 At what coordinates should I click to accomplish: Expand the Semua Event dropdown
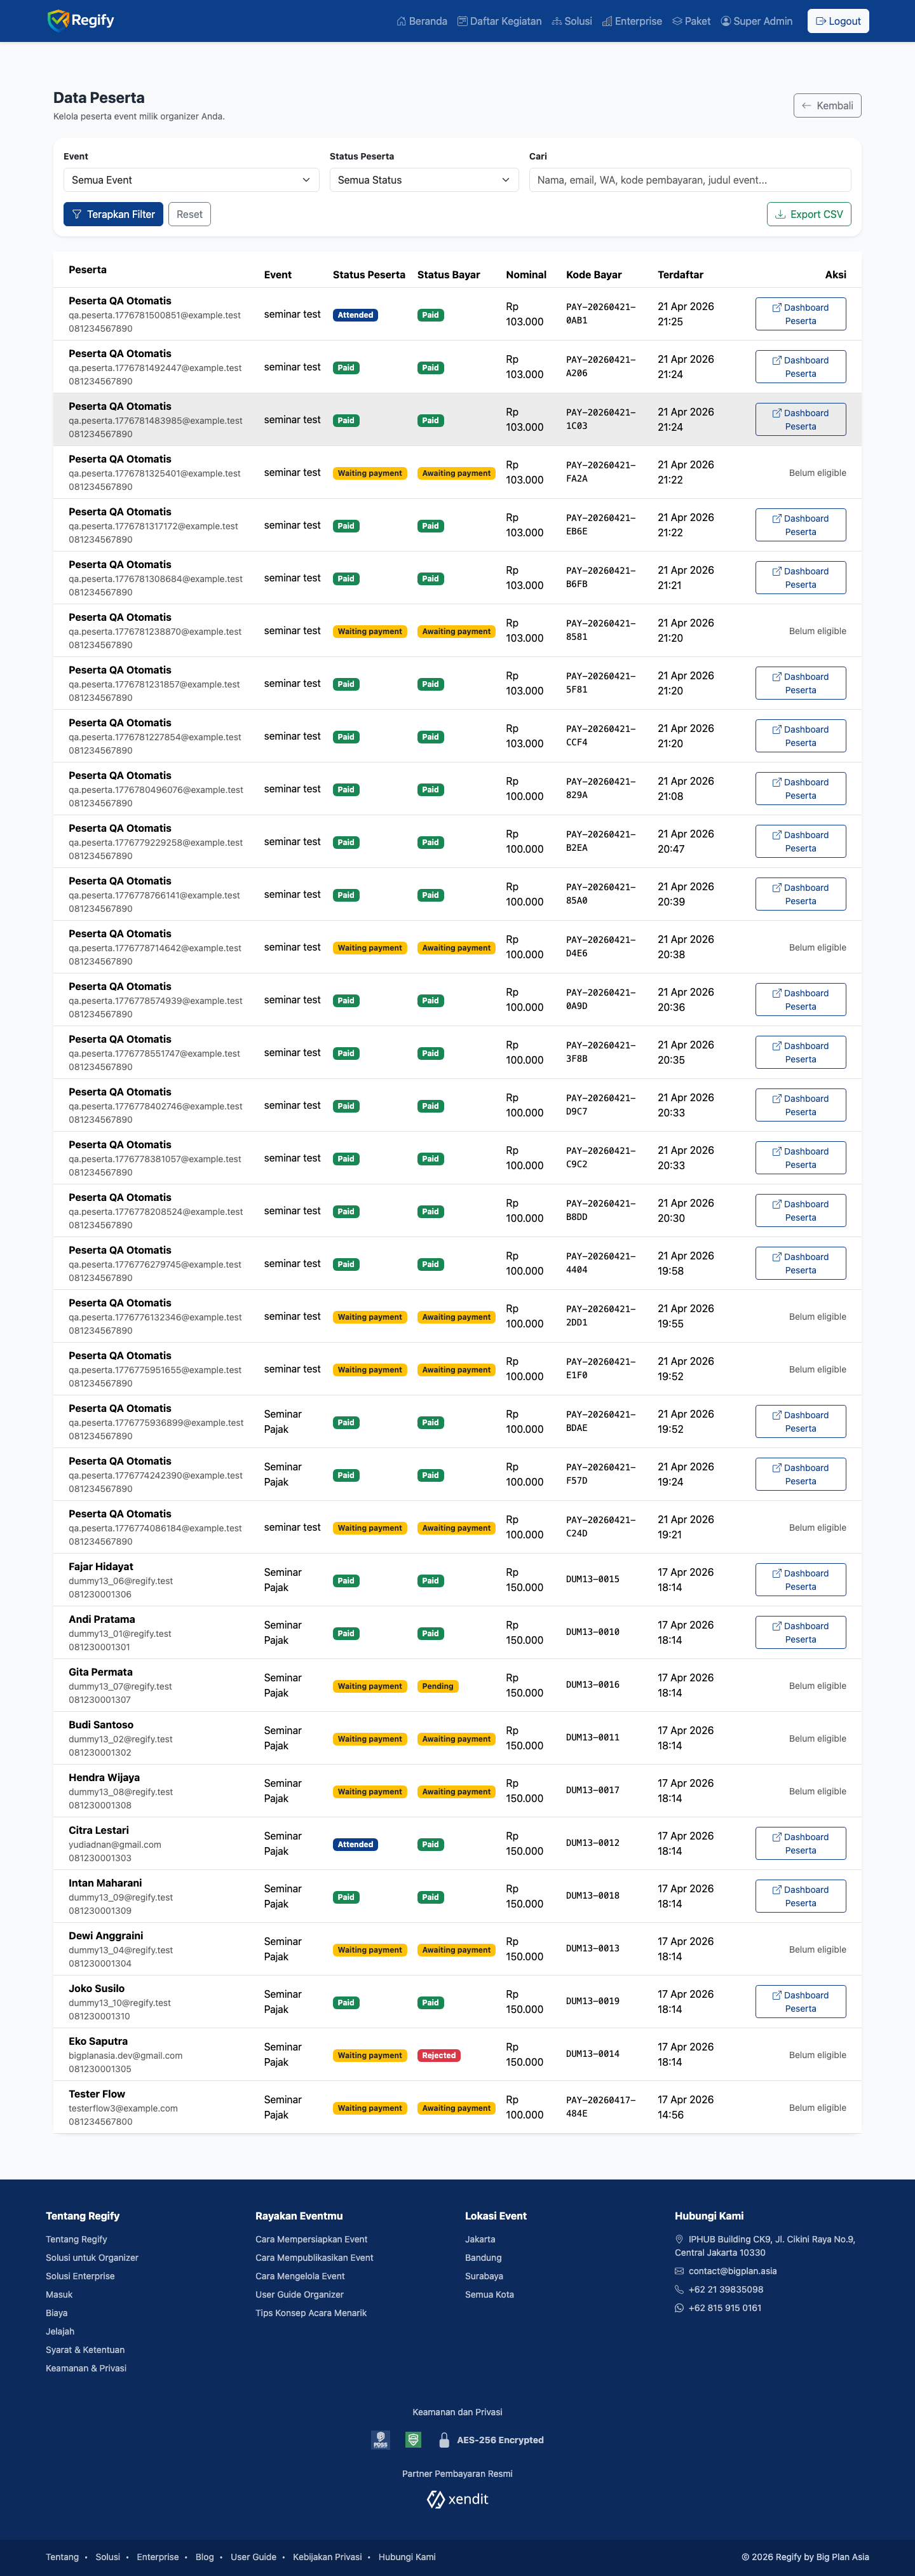tap(191, 180)
